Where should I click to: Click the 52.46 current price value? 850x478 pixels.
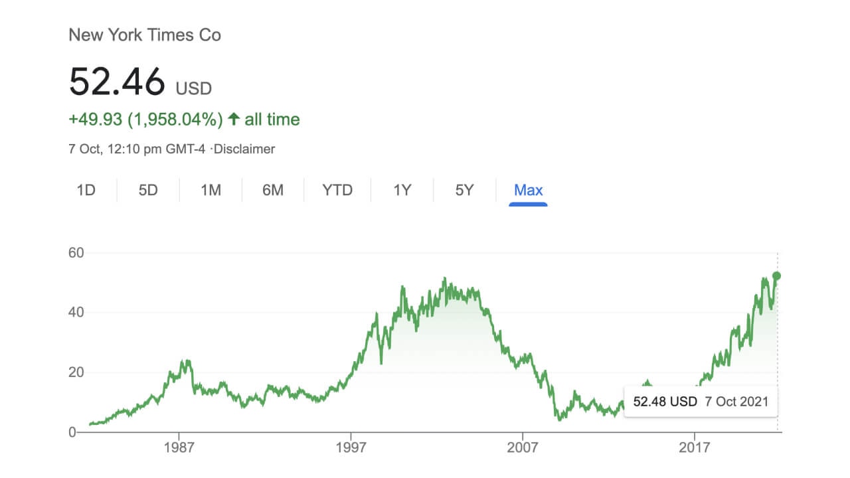pos(117,82)
